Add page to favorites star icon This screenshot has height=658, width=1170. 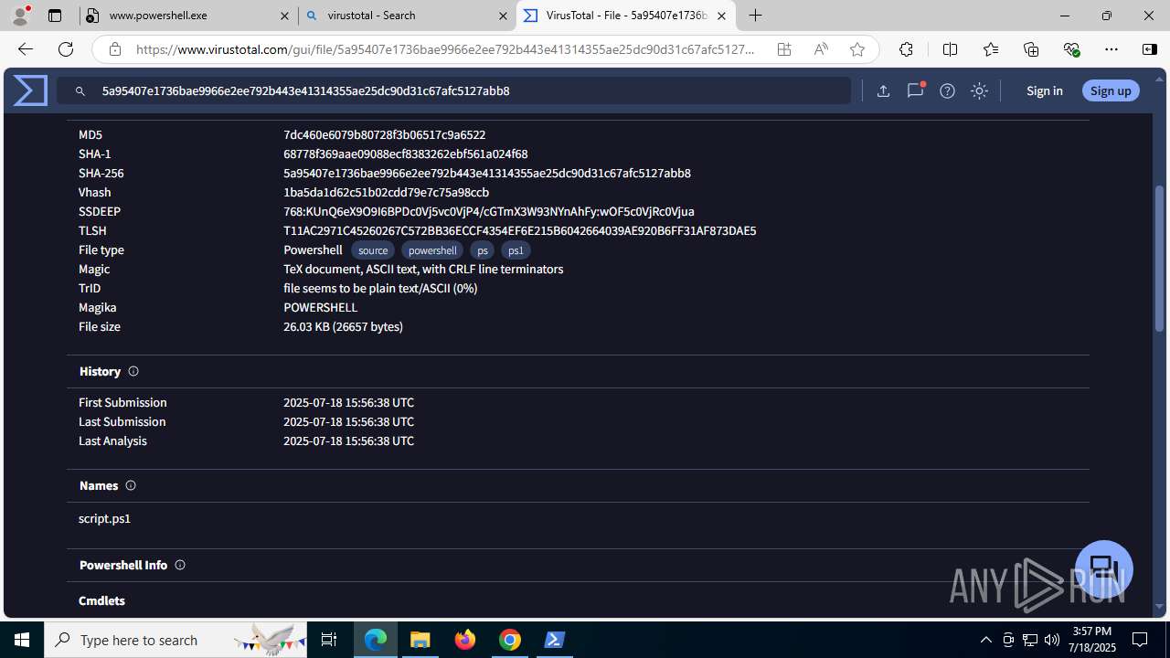tap(857, 49)
